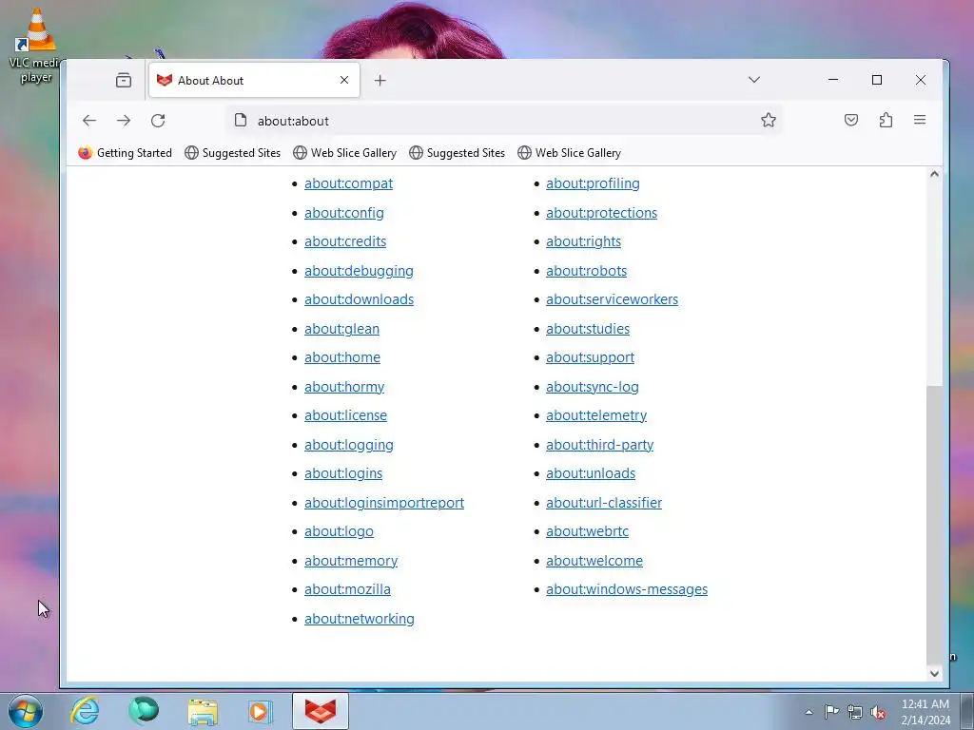Open the about:config link
The width and height of the screenshot is (974, 730).
coord(344,213)
